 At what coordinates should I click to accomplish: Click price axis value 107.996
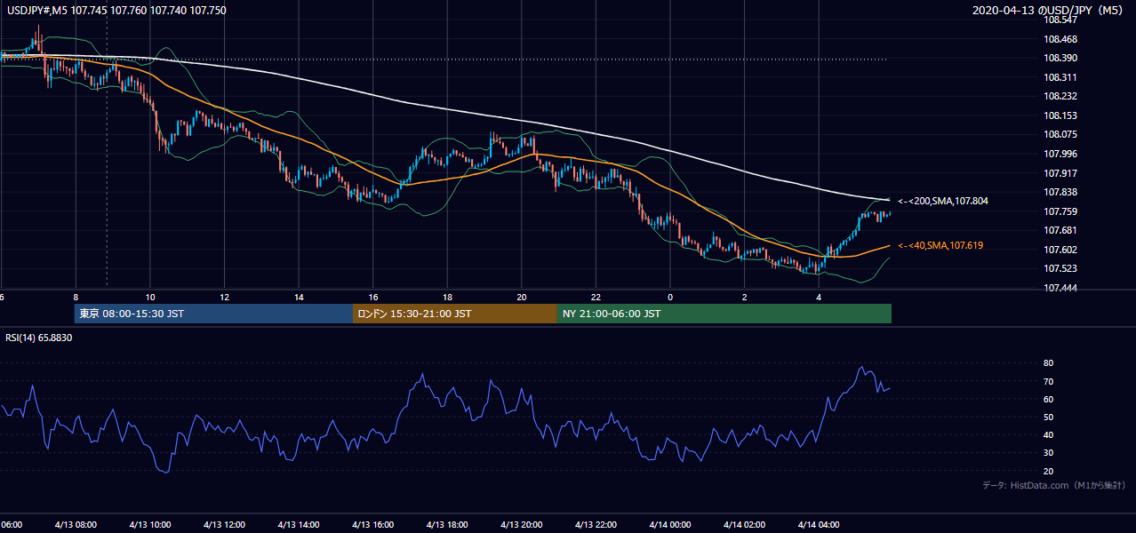(x=1060, y=155)
